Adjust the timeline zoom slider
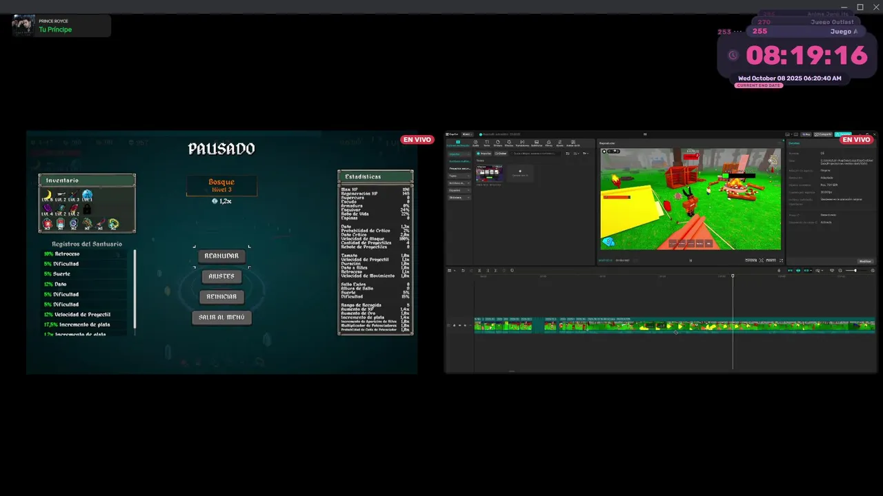 click(x=855, y=270)
